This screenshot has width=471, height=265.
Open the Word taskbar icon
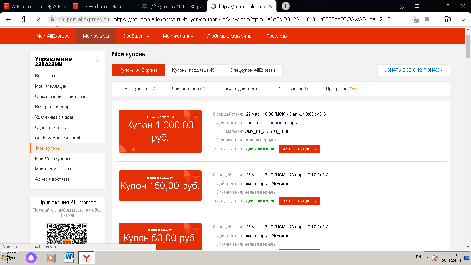[x=69, y=257]
